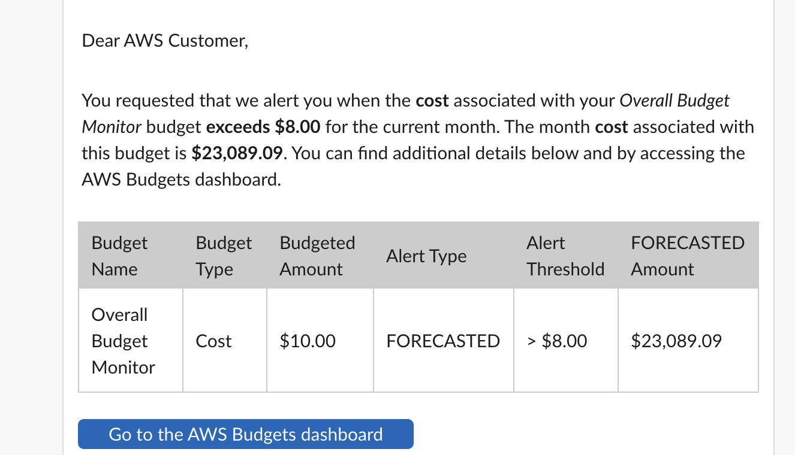Select the Cost value in the table
The height and width of the screenshot is (455, 795).
coord(214,341)
